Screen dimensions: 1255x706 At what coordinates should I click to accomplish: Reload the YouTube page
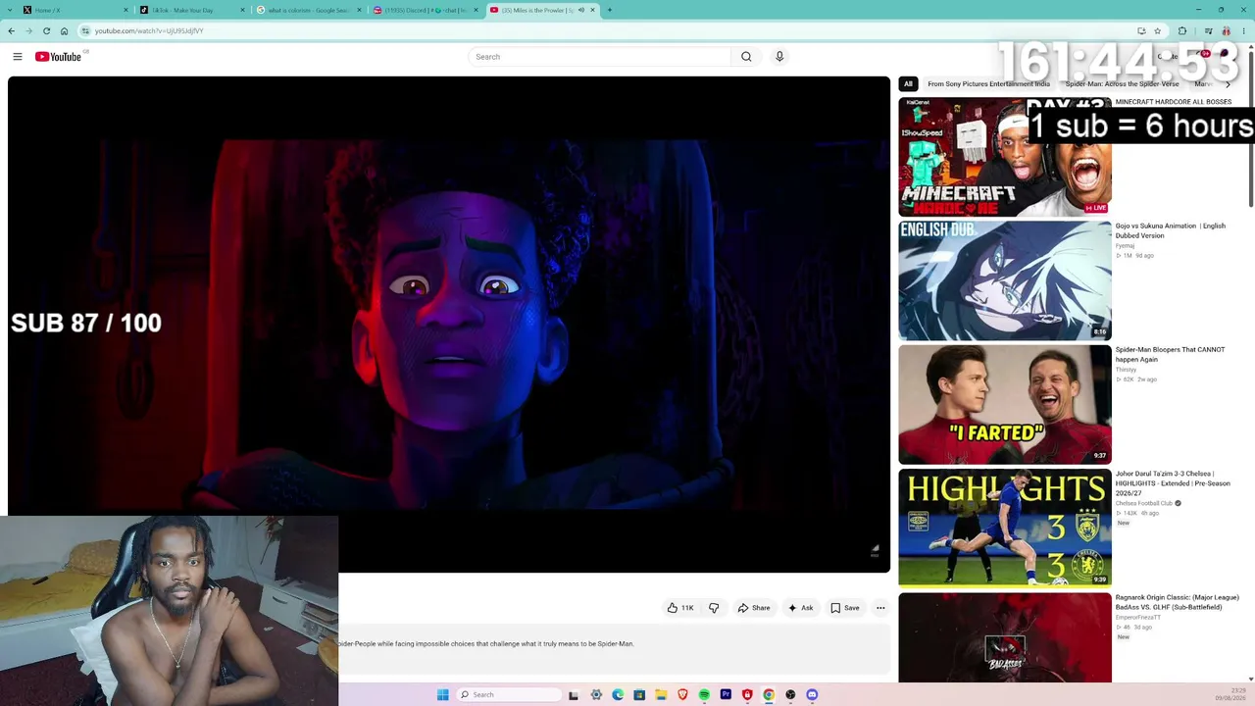pos(46,30)
